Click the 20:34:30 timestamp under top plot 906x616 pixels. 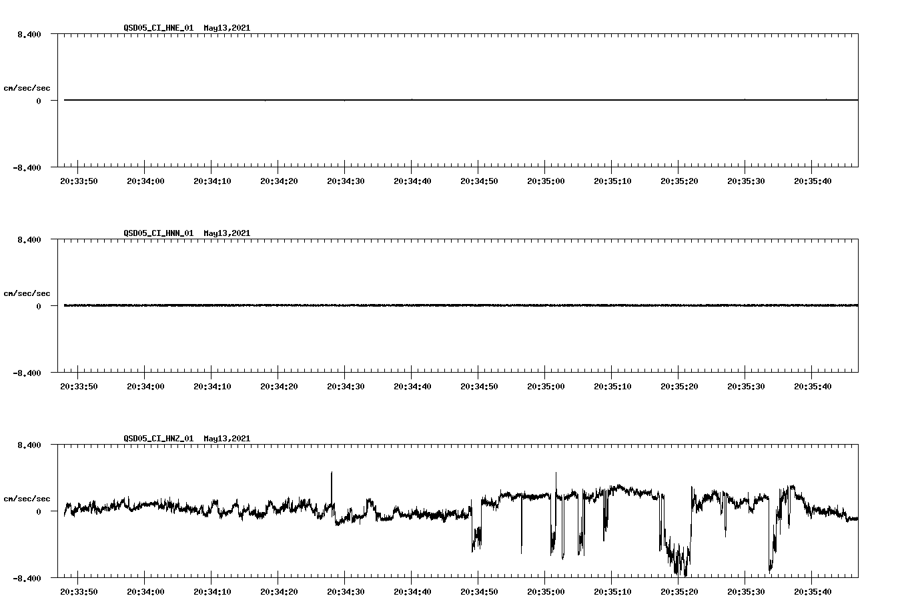[346, 179]
